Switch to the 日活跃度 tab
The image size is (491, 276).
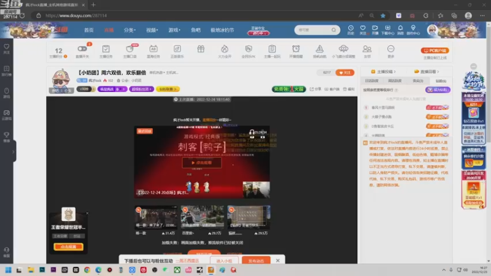point(372,81)
